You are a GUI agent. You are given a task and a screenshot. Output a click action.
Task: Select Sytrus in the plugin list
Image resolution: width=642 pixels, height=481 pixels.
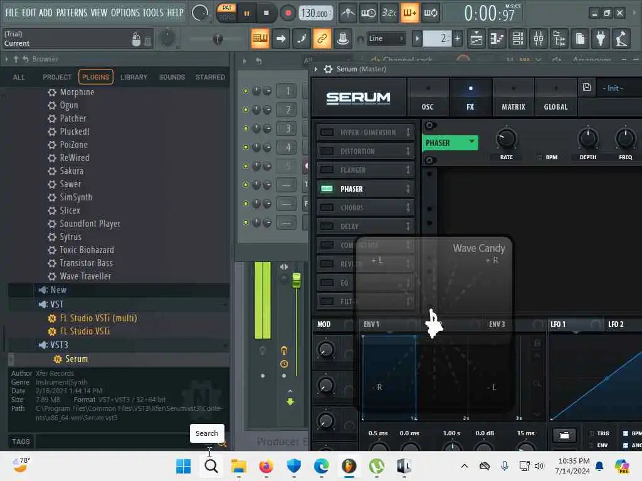[x=70, y=237]
